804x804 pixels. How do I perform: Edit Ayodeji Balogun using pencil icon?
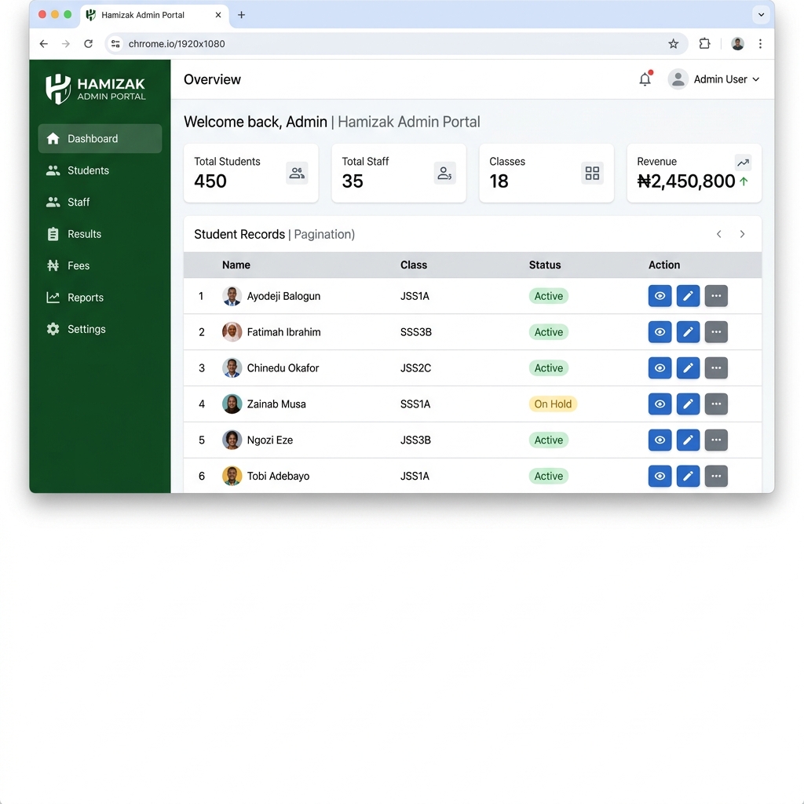point(688,296)
